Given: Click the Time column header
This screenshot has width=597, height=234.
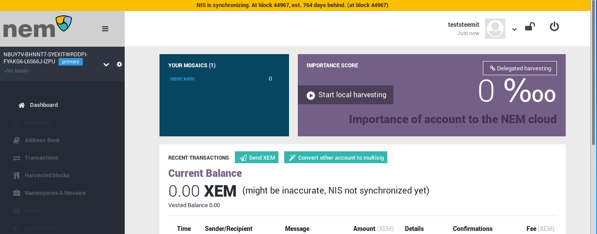Looking at the screenshot, I should click(x=184, y=229).
